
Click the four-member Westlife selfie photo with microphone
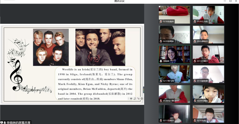[100, 47]
